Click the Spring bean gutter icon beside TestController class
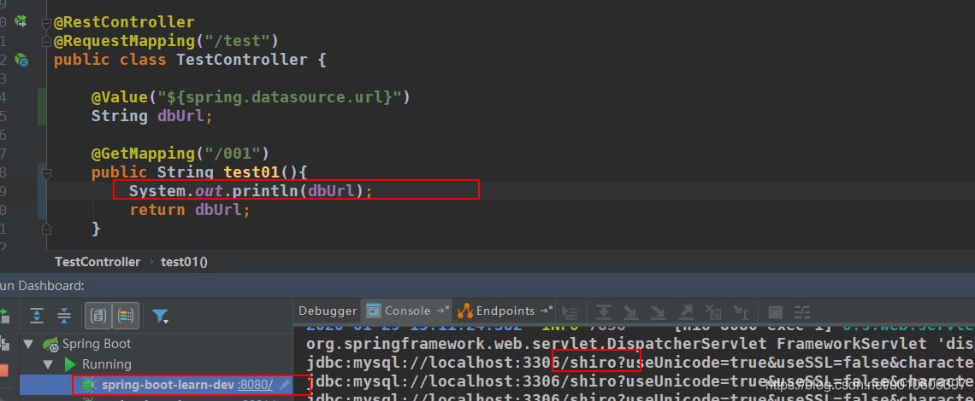 click(x=21, y=60)
